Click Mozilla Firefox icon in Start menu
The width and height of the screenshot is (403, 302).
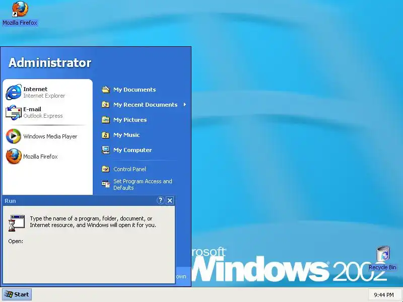pos(14,156)
